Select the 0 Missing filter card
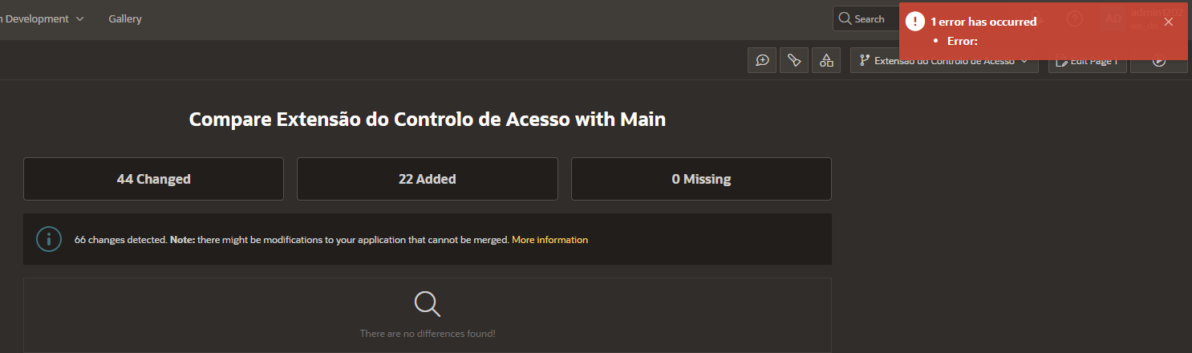This screenshot has height=353, width=1192. click(x=701, y=179)
